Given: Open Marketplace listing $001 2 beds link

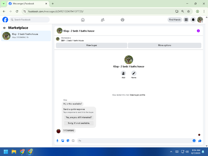Looking at the screenshot, I should coord(72,40).
